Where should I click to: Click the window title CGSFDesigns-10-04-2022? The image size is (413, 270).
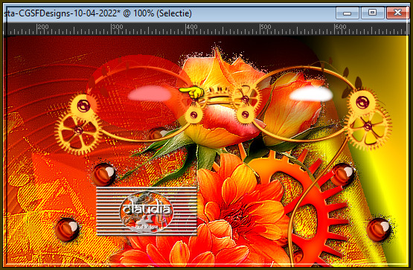[x=97, y=13]
